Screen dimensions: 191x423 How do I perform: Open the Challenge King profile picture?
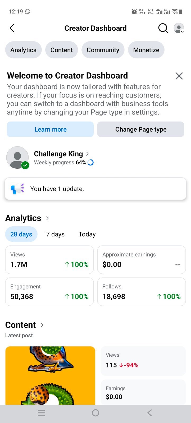[x=17, y=158]
